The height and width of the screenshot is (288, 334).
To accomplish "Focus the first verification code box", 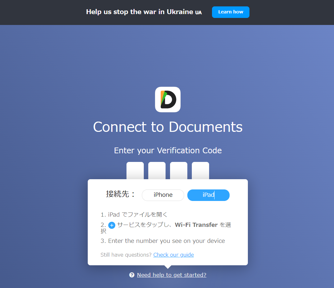I will 135,171.
